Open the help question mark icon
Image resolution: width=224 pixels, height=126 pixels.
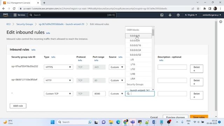tap(178, 15)
